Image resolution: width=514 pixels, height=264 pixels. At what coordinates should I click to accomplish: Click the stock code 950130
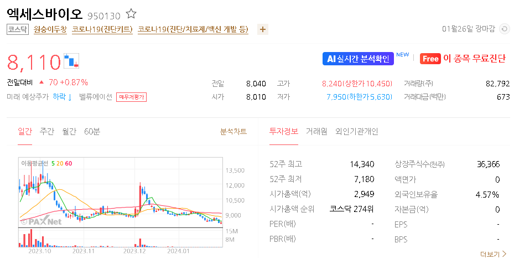pos(104,15)
